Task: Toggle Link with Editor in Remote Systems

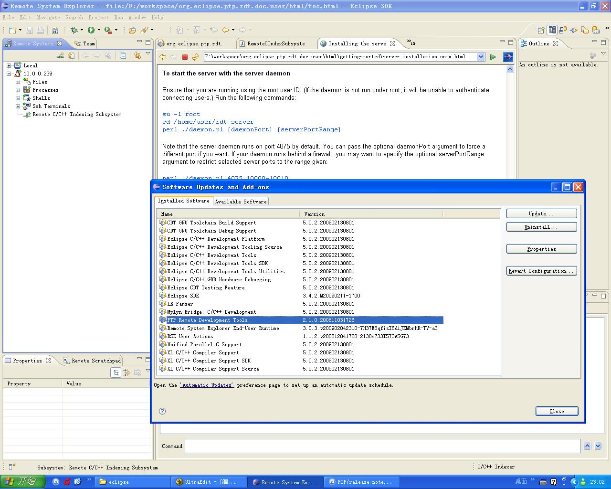Action: (137, 56)
